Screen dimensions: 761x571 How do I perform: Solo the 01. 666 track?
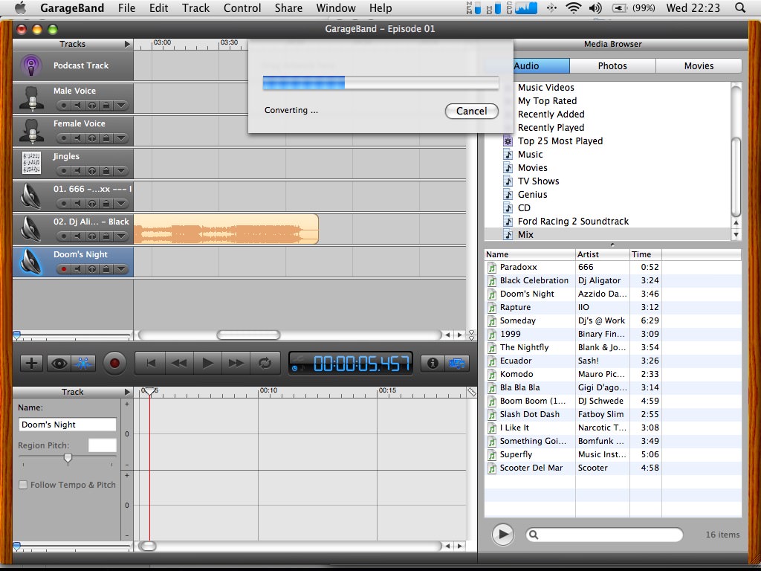(x=92, y=204)
